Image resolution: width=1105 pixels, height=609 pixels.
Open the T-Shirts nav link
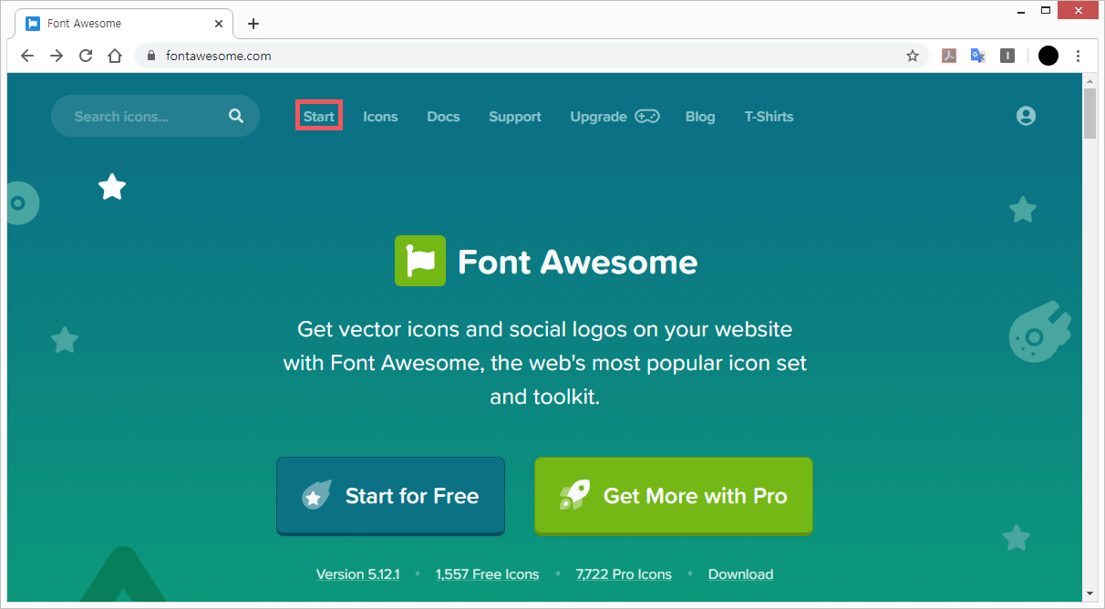(769, 117)
